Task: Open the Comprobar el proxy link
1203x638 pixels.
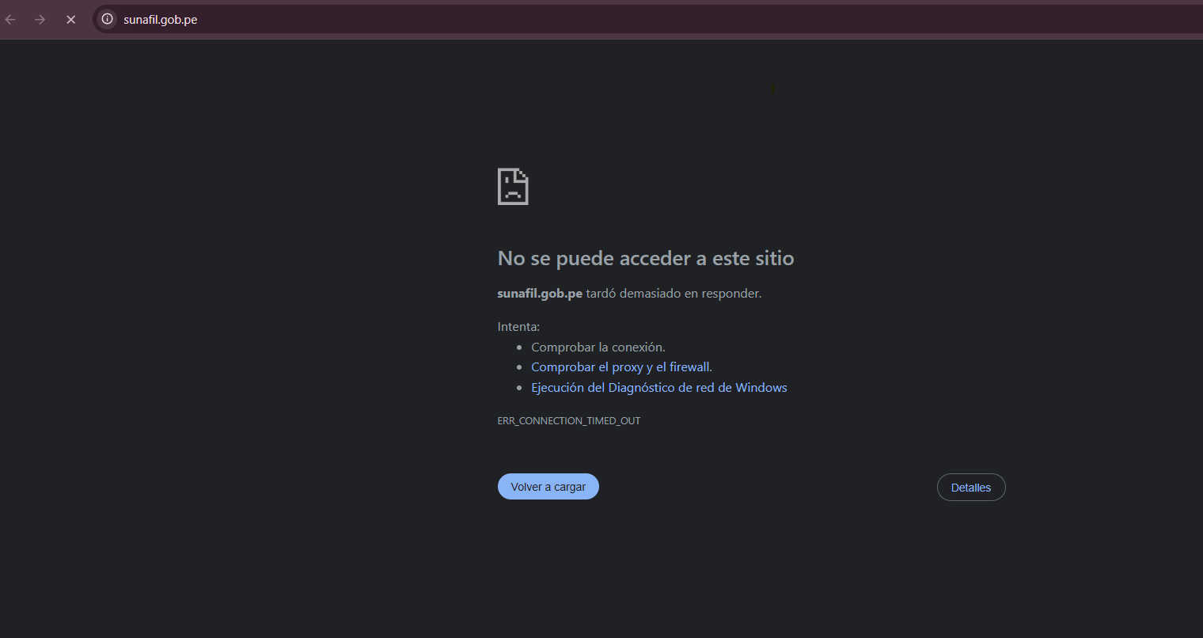Action: click(620, 366)
